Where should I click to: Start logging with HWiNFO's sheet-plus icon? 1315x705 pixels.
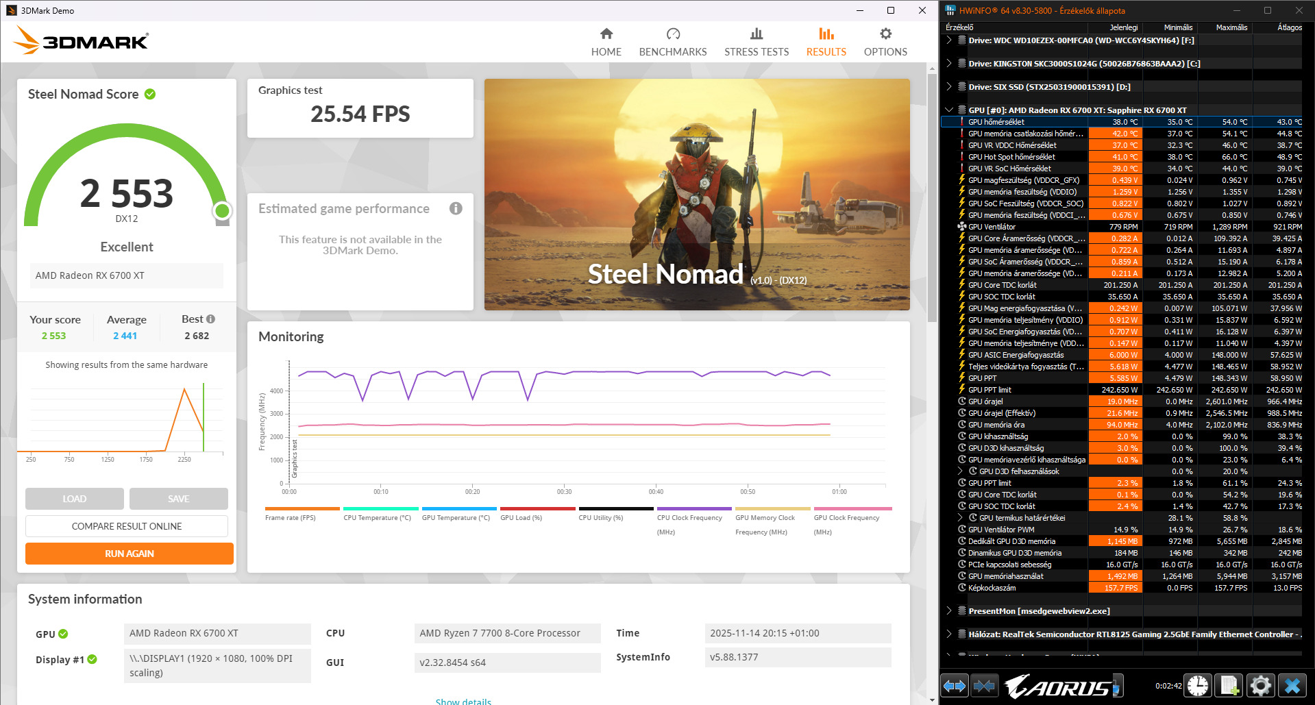(1229, 685)
